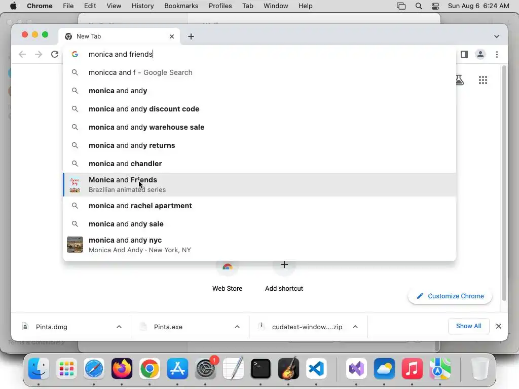
Task: Choose 'monica and rachel apartment' suggestion
Action: pyautogui.click(x=259, y=206)
